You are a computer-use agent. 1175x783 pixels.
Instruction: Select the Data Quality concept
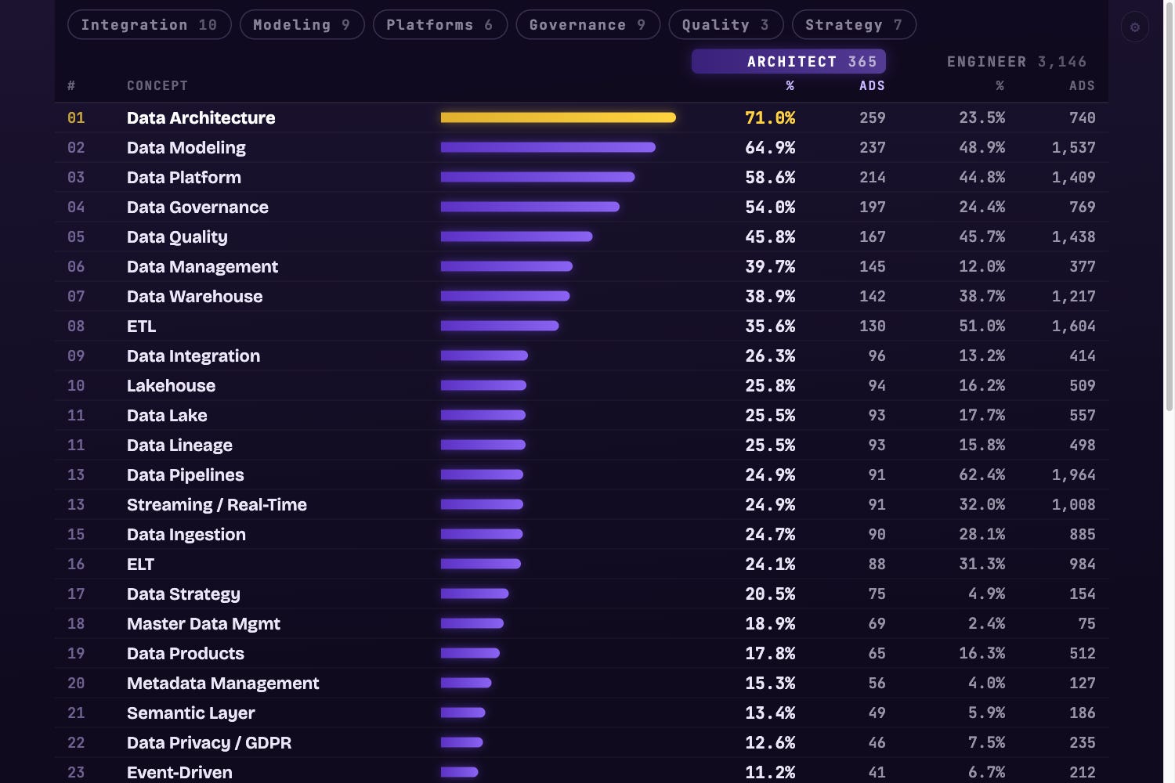(177, 236)
